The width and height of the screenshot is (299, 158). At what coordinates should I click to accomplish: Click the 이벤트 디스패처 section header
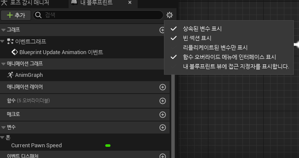tap(85, 155)
